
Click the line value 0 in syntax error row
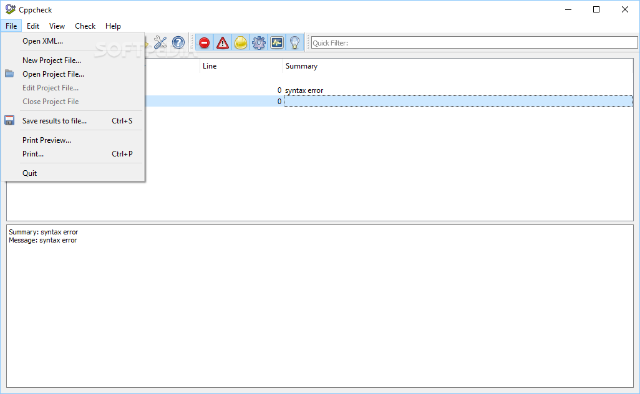[279, 90]
